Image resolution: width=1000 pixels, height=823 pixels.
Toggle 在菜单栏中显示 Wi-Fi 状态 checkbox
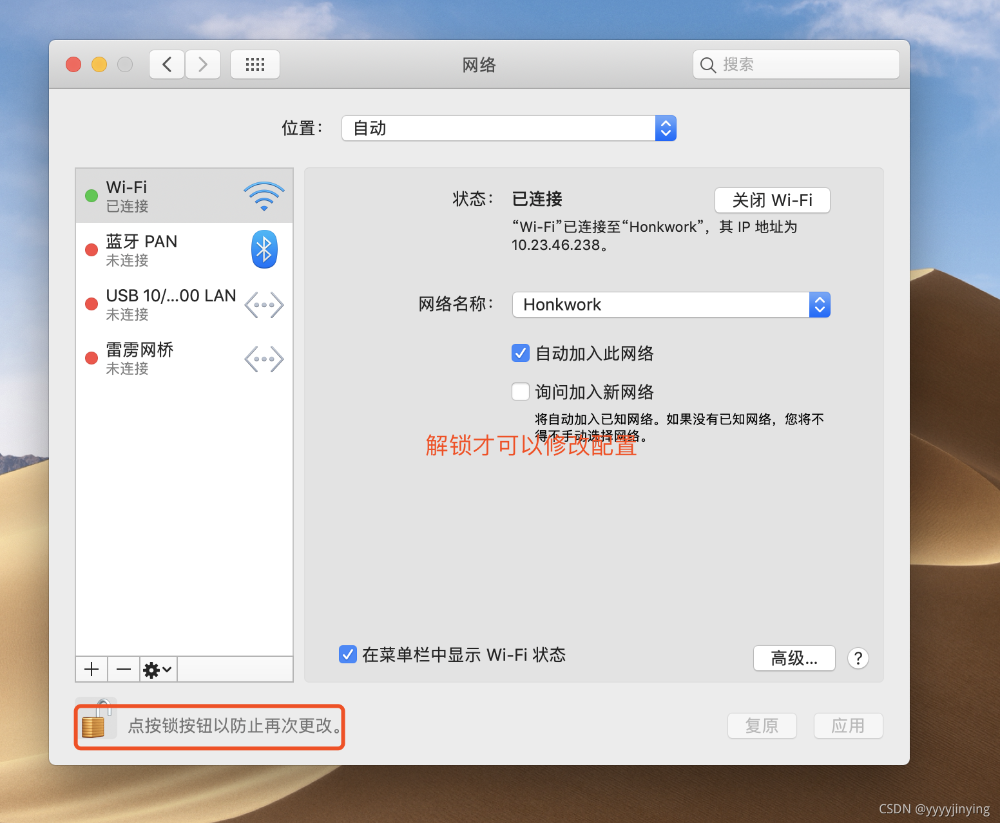pos(348,654)
